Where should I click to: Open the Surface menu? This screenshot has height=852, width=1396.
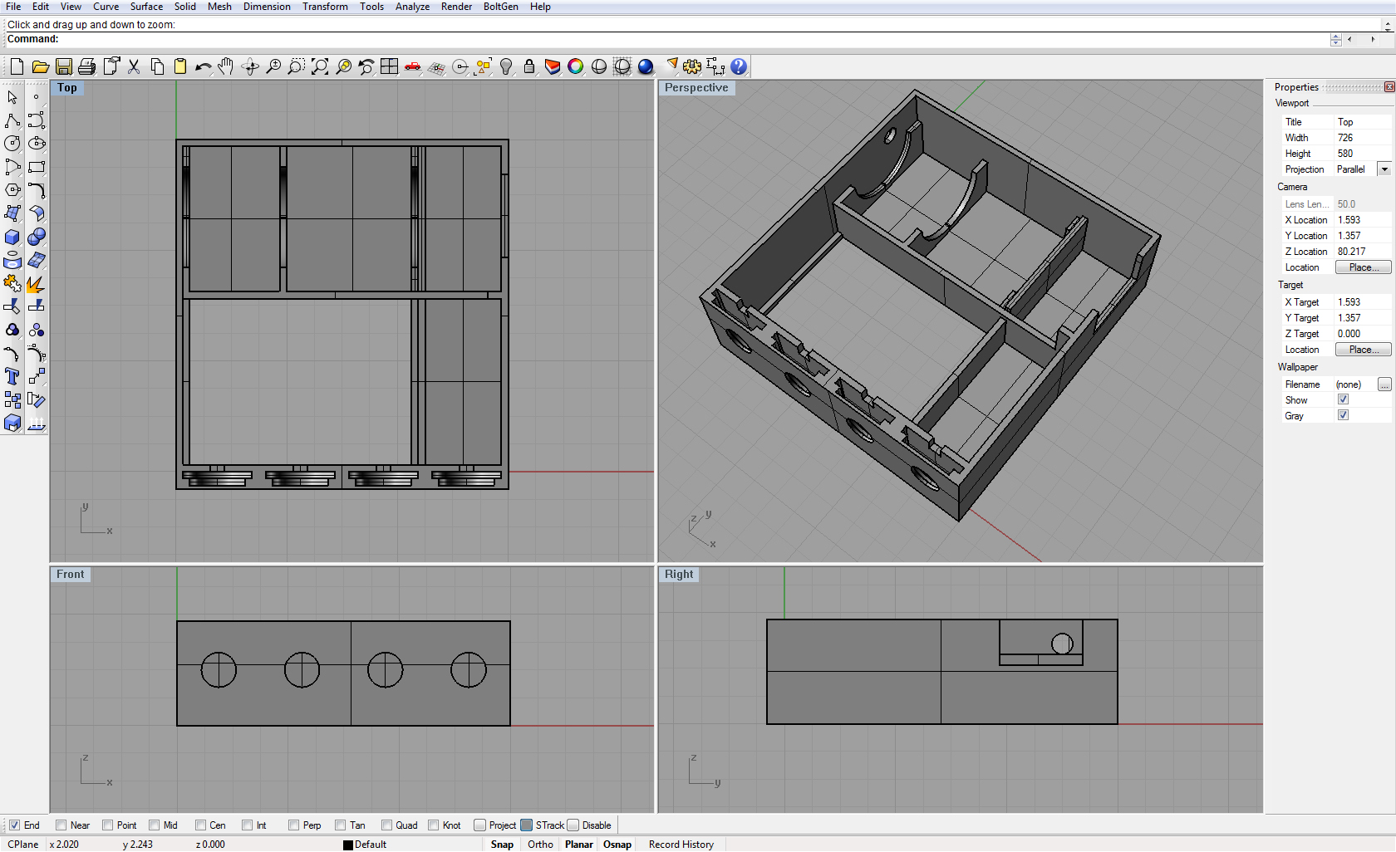pyautogui.click(x=146, y=7)
